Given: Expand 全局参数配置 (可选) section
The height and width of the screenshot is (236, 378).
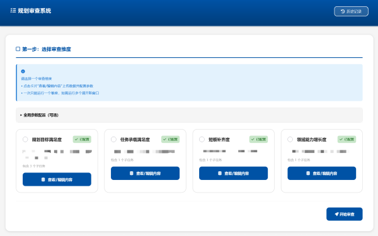Looking at the screenshot, I should (189, 115).
